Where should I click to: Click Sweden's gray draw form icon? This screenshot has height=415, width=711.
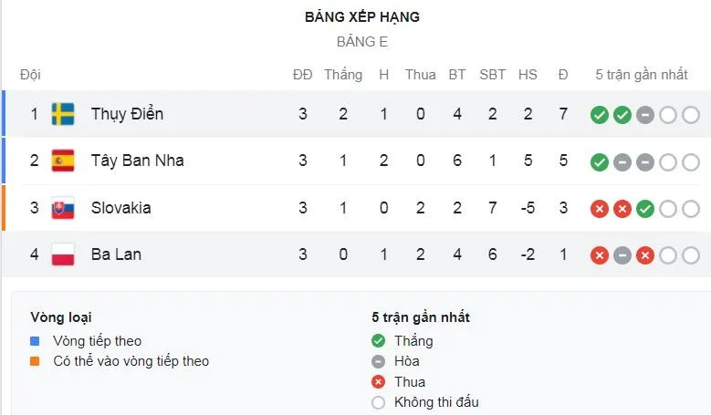645,115
